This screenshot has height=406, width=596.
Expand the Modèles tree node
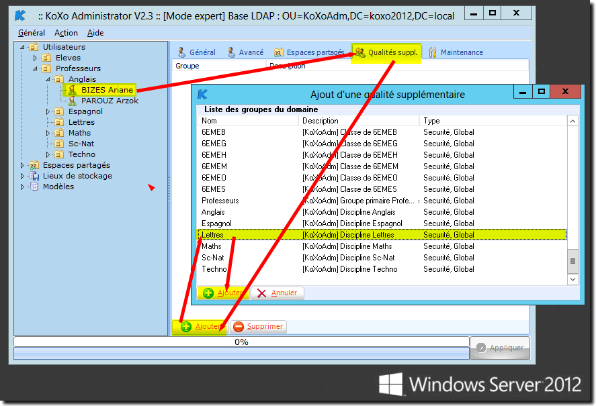(22, 187)
